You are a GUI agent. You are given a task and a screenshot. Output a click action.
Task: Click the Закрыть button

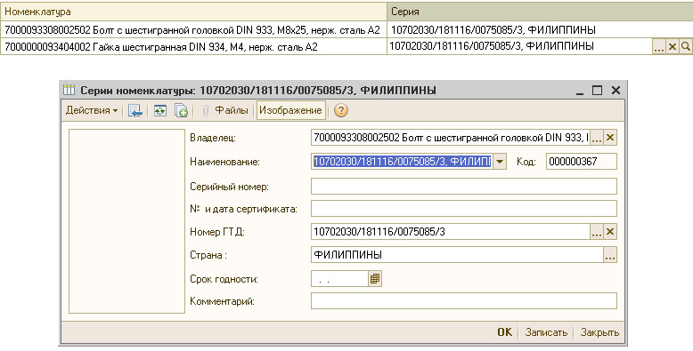(x=599, y=332)
